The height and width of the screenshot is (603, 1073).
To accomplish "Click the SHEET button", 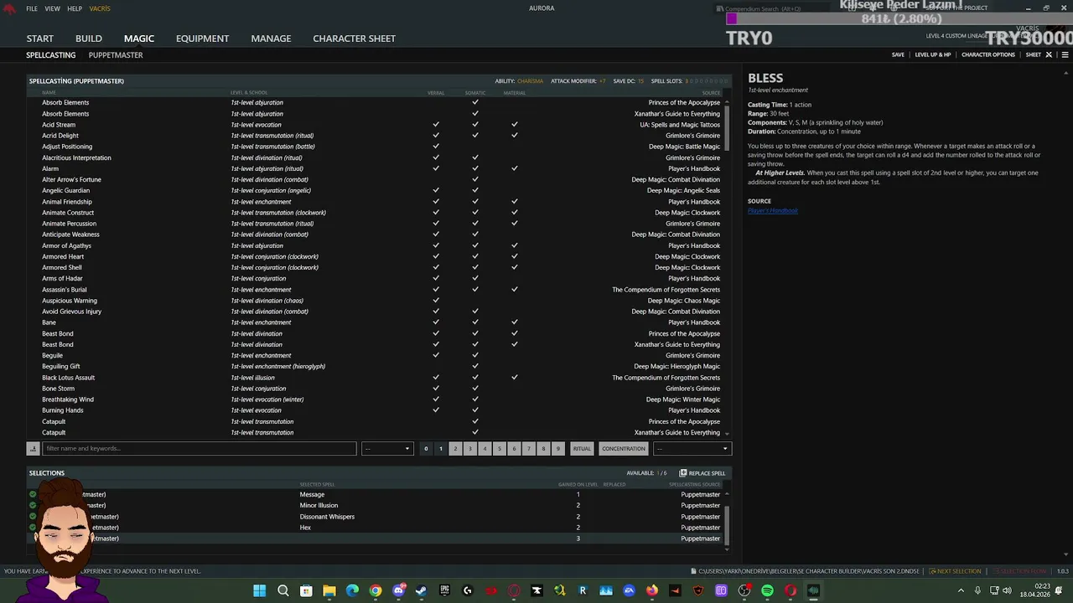I will pos(1034,54).
